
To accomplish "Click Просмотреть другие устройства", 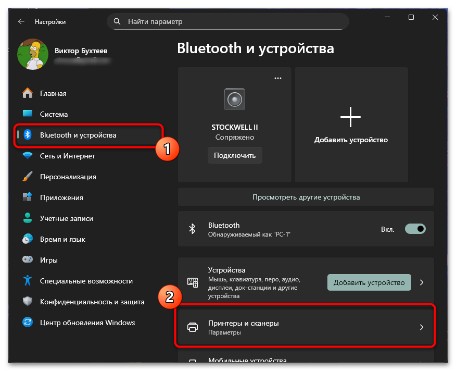I will 305,196.
